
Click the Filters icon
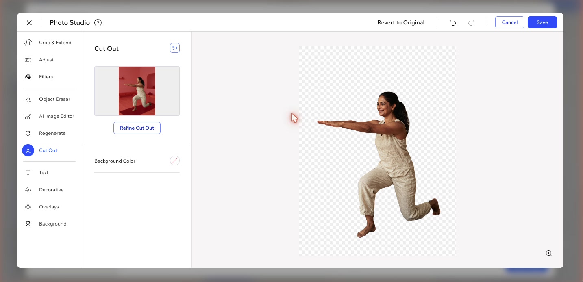28,77
